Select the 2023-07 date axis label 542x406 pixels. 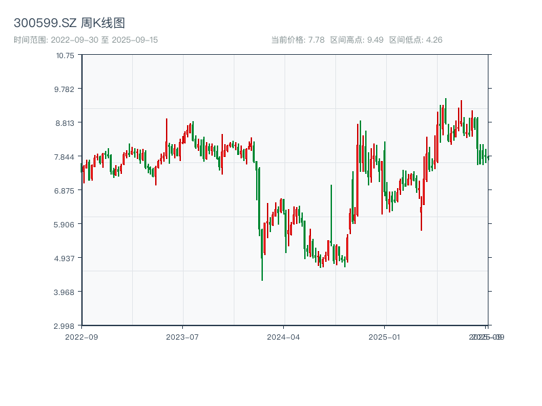183,336
